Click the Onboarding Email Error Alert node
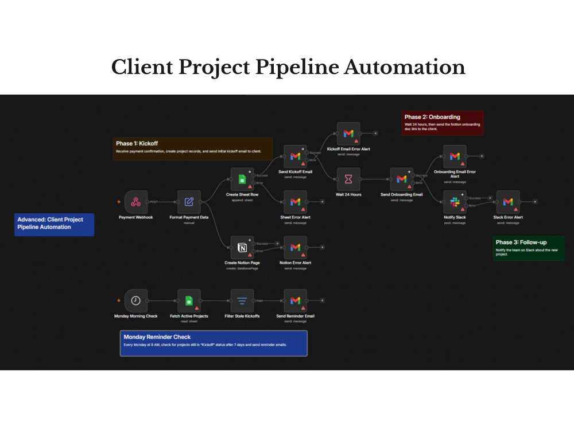The image size is (574, 430). coord(455,157)
